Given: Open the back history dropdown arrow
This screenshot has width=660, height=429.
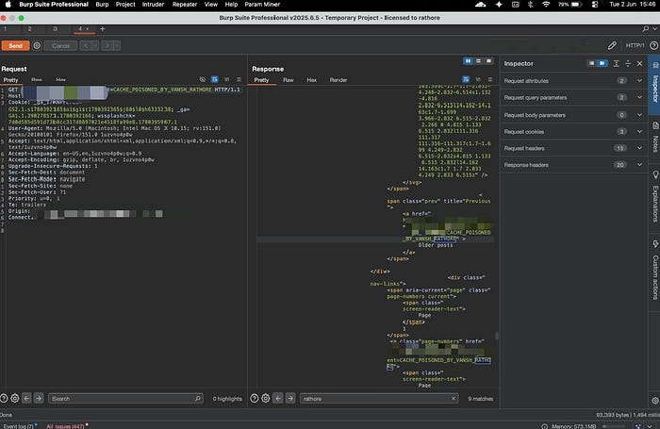Looking at the screenshot, I should coord(95,45).
